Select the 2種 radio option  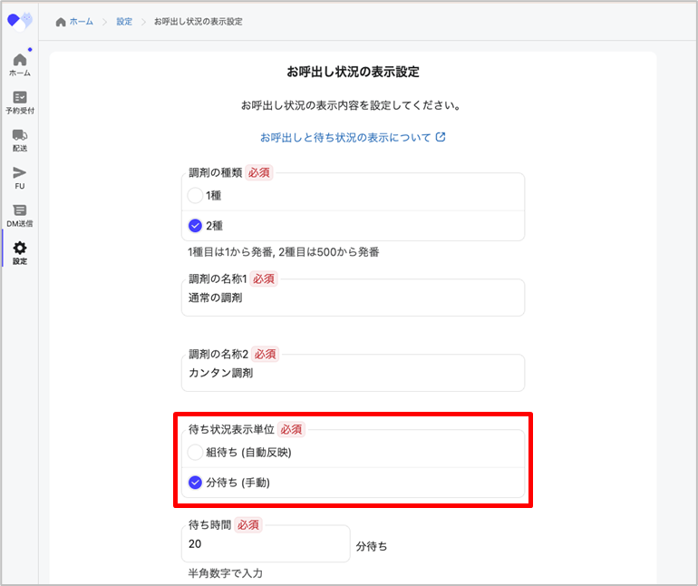(x=195, y=226)
